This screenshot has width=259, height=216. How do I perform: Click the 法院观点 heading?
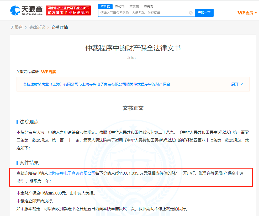29,122
